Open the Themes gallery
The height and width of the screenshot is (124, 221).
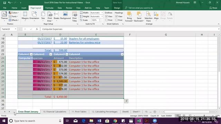4,17
